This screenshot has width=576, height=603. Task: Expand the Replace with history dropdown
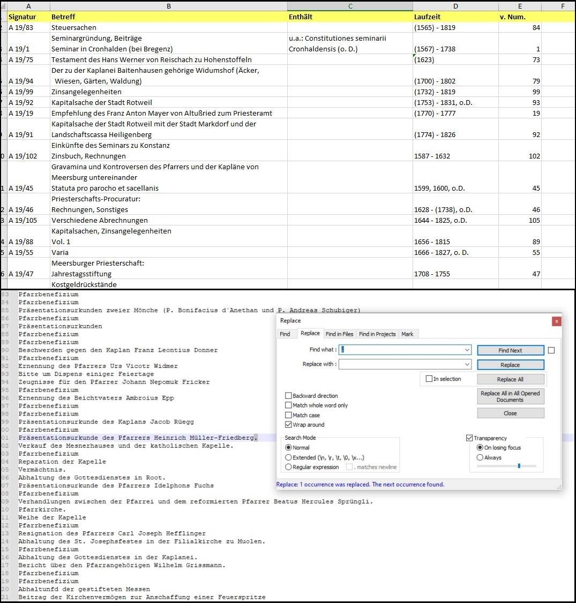coord(467,364)
